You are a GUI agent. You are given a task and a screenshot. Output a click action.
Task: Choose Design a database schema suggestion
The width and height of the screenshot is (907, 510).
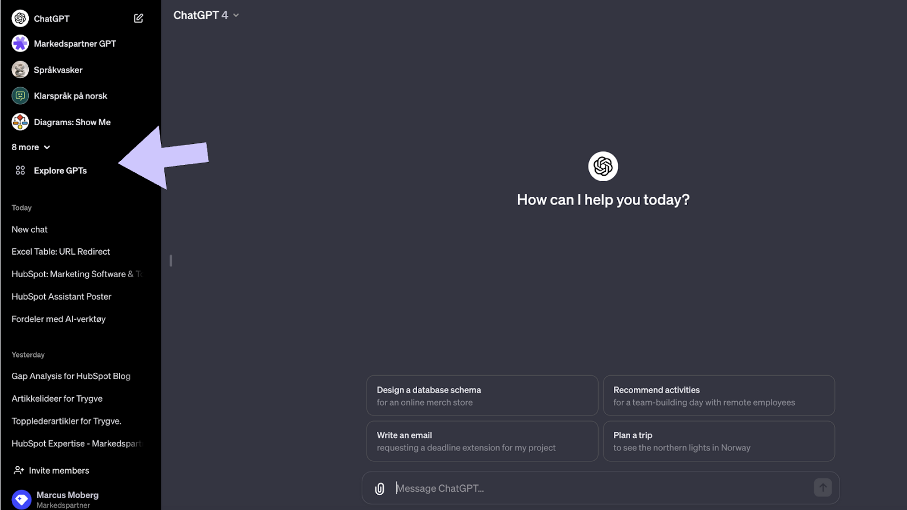coord(482,396)
